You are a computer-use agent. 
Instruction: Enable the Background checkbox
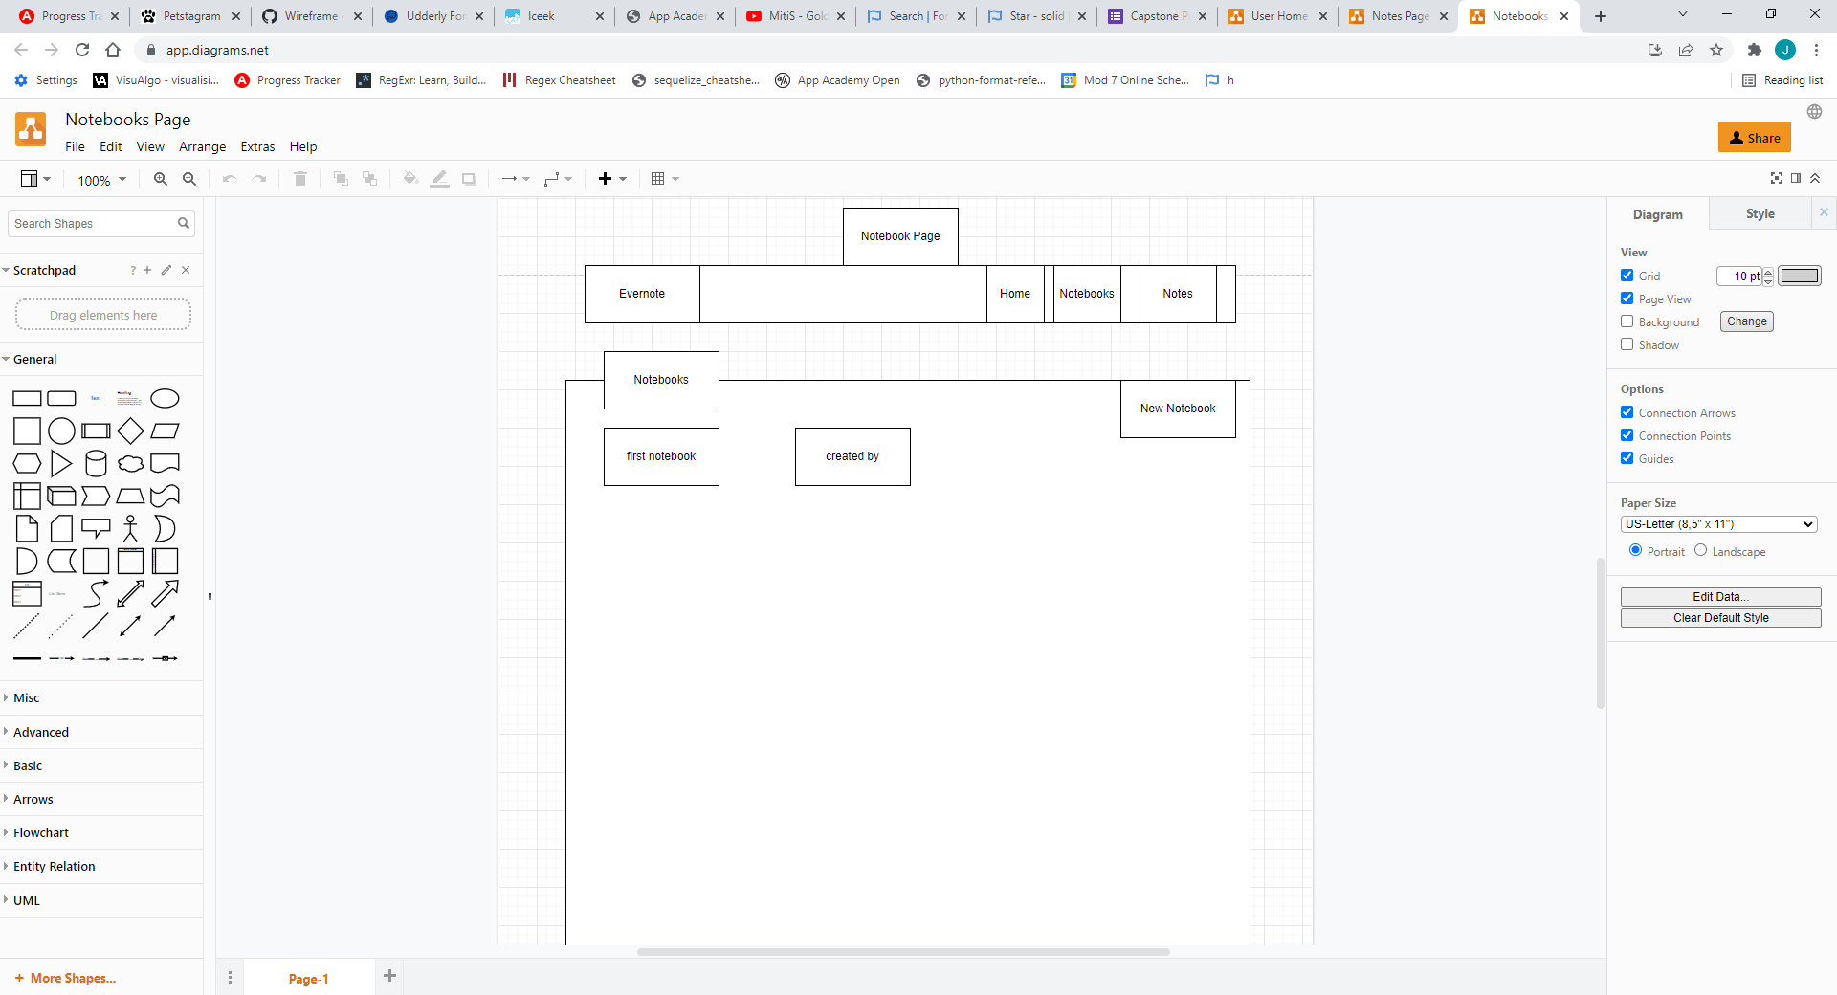click(1627, 321)
